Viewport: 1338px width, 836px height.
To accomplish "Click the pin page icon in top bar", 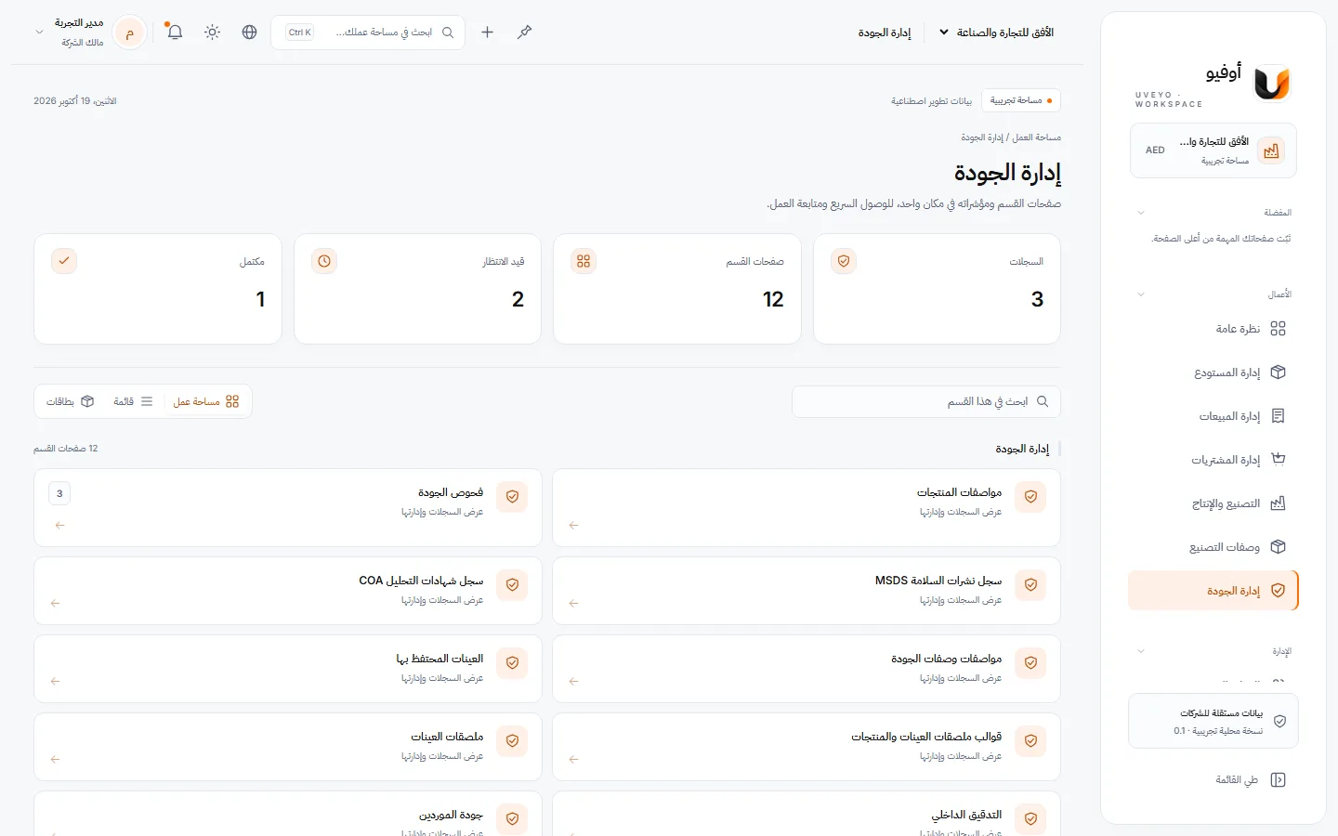I will [x=525, y=33].
